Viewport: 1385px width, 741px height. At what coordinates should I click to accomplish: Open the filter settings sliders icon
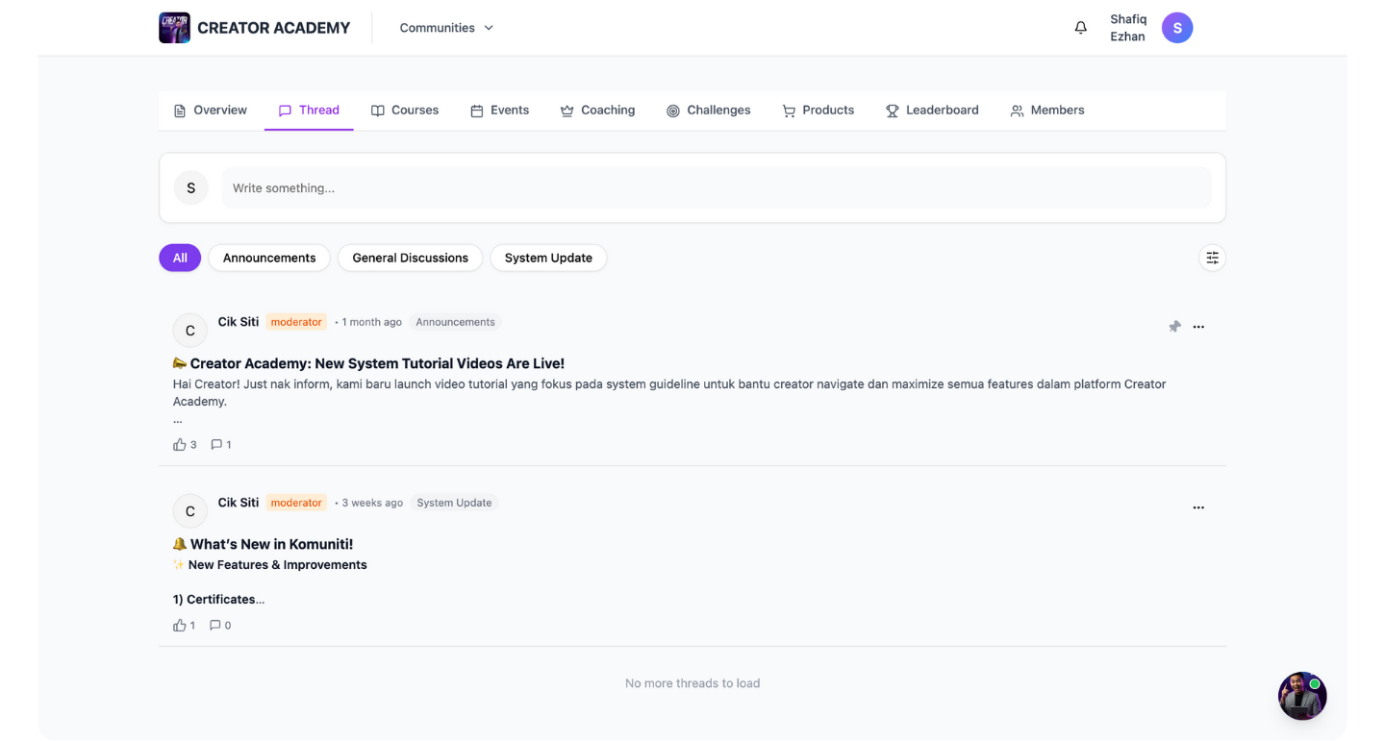tap(1212, 258)
